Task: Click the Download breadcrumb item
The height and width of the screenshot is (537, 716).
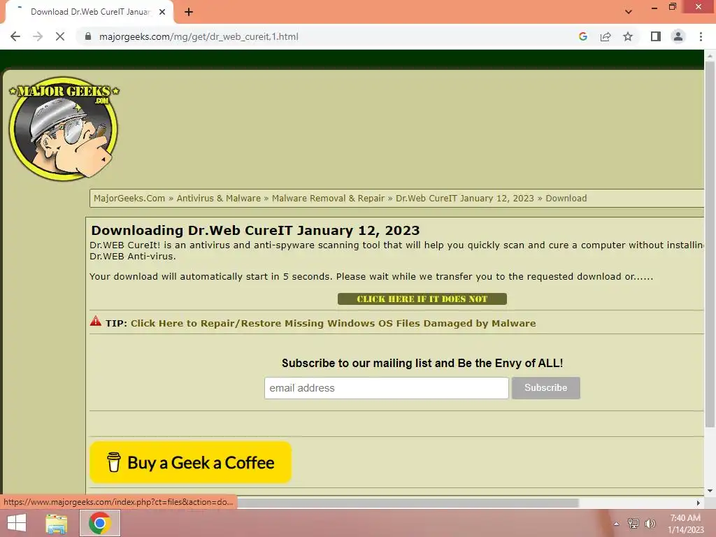Action: pyautogui.click(x=566, y=198)
